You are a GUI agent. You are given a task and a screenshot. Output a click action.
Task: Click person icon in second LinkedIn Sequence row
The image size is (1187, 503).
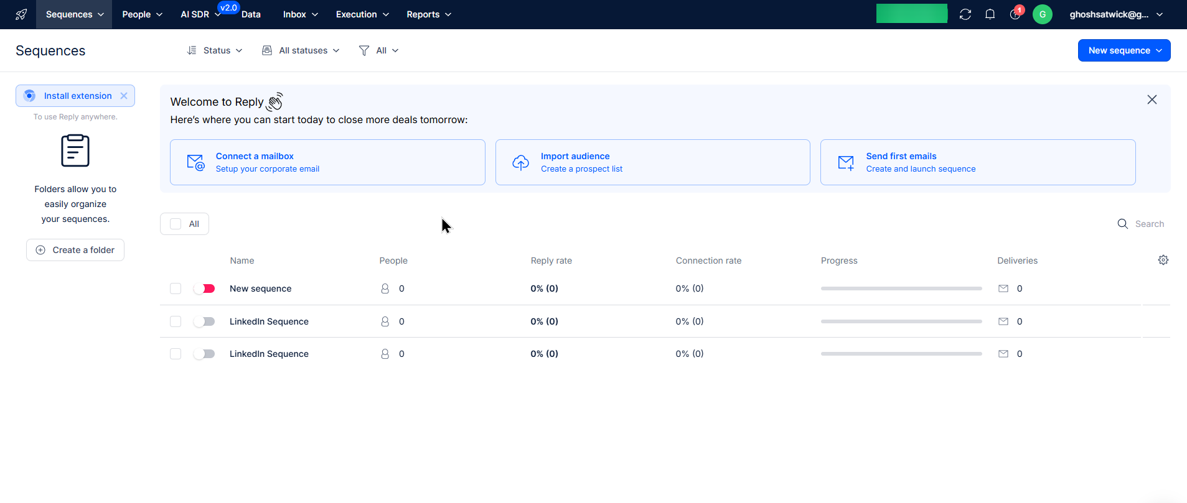385,354
